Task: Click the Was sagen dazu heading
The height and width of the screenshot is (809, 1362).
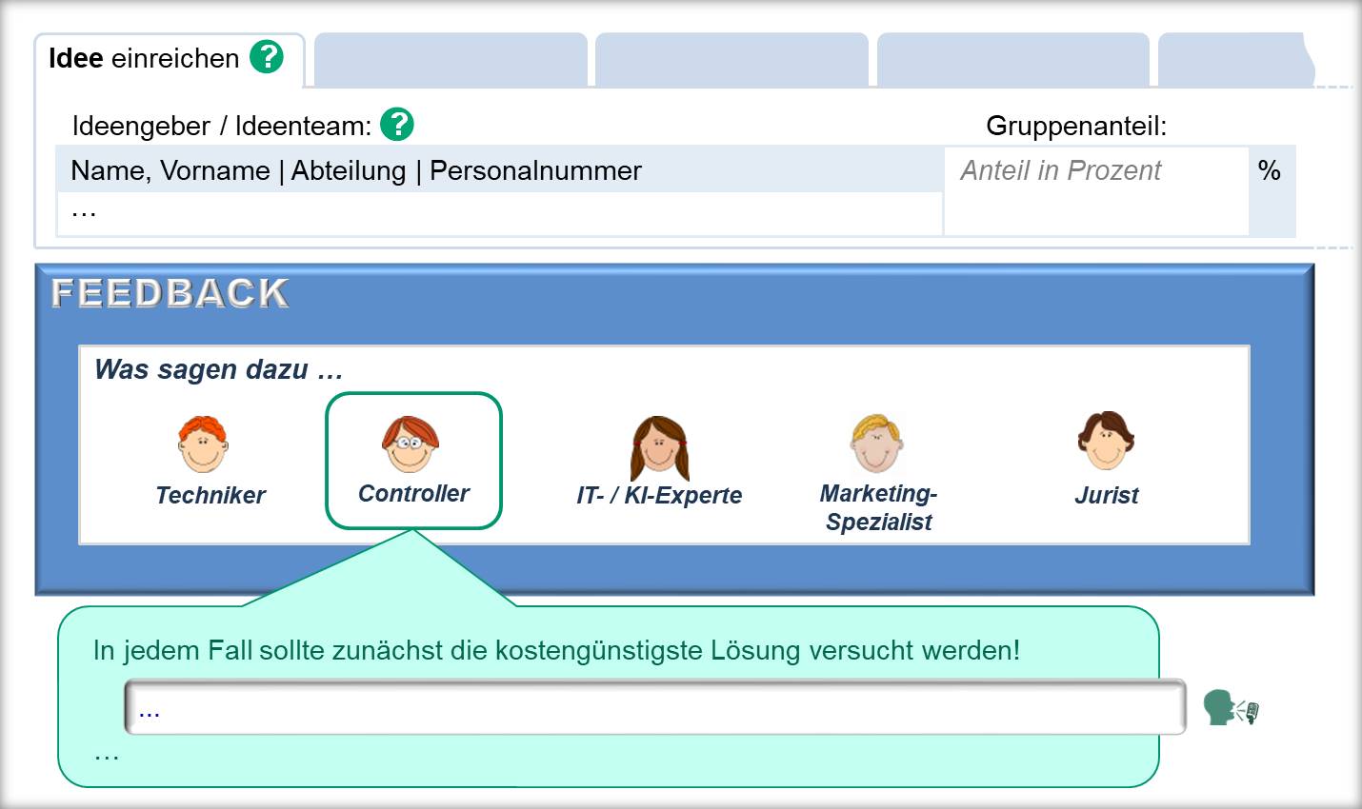Action: [x=214, y=370]
